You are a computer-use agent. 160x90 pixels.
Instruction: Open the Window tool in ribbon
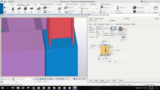[156, 10]
